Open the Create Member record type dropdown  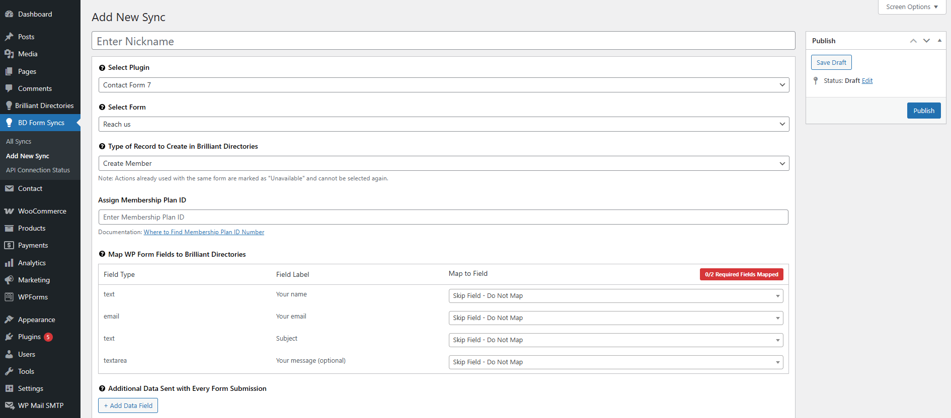click(443, 163)
